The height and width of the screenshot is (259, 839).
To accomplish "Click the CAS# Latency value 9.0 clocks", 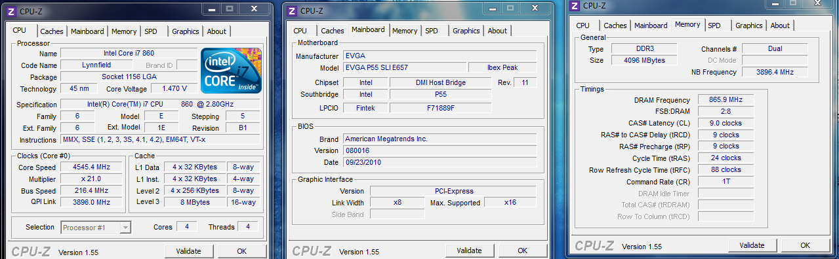I will [726, 122].
